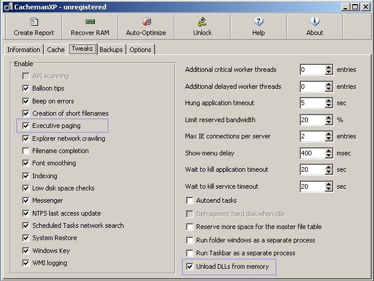
Task: Click the CachemanXP title bar app icon
Action: (9, 7)
